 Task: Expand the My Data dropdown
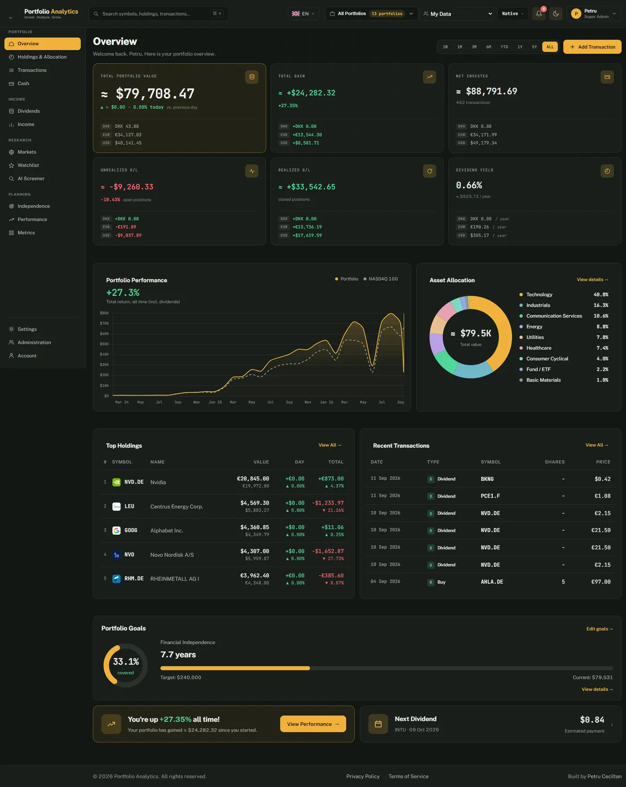click(x=457, y=14)
